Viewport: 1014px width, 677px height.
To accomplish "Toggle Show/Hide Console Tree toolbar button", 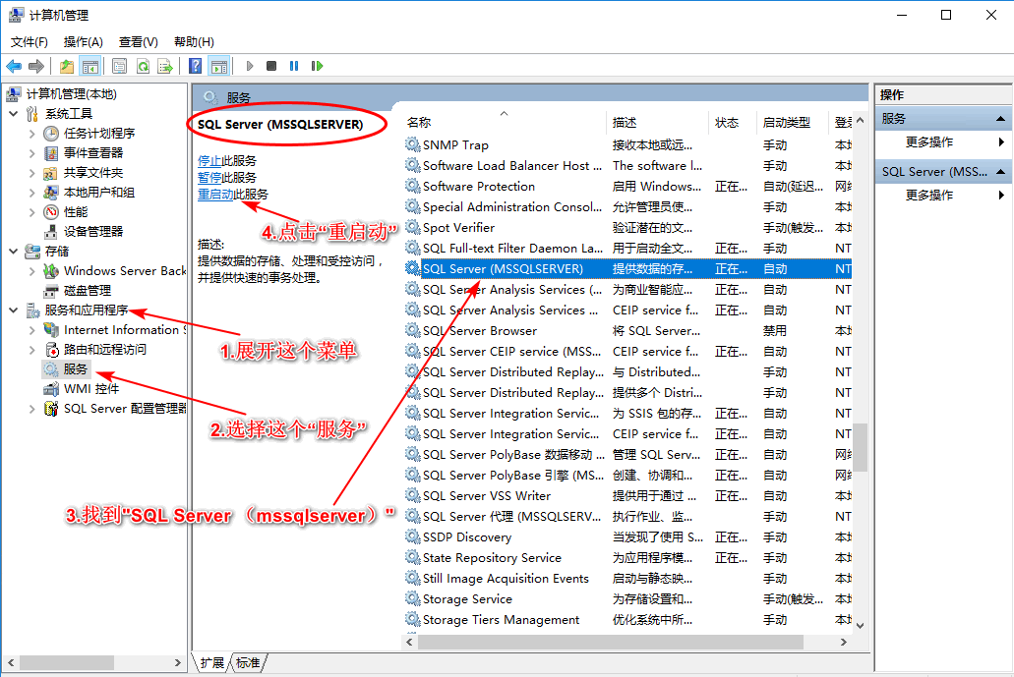I will (89, 66).
